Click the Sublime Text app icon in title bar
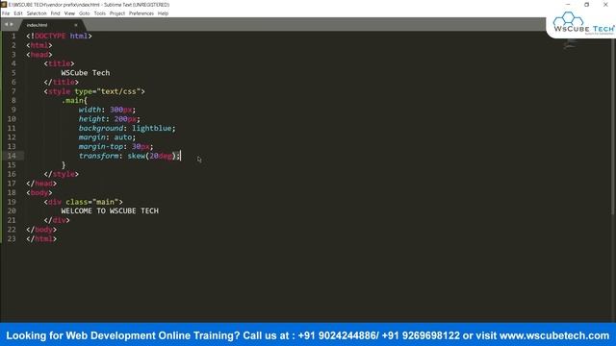Image resolution: width=616 pixels, height=346 pixels. click(x=4, y=4)
